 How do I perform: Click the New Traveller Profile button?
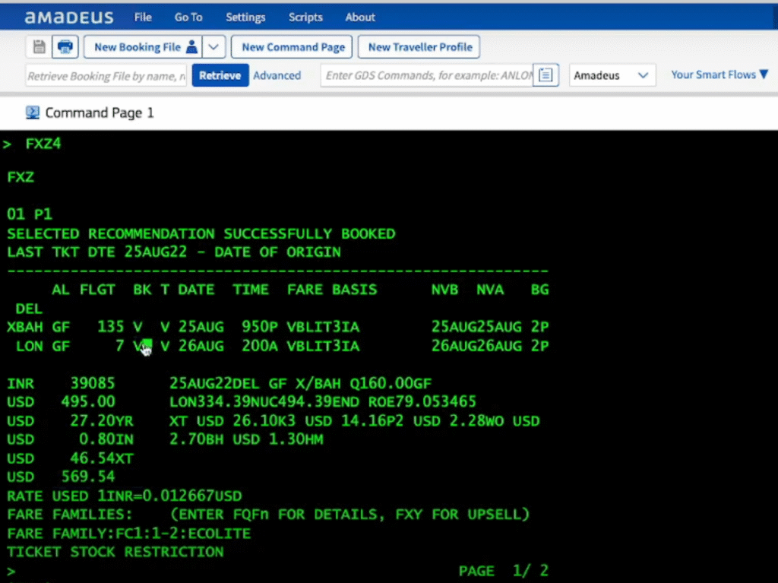click(419, 46)
